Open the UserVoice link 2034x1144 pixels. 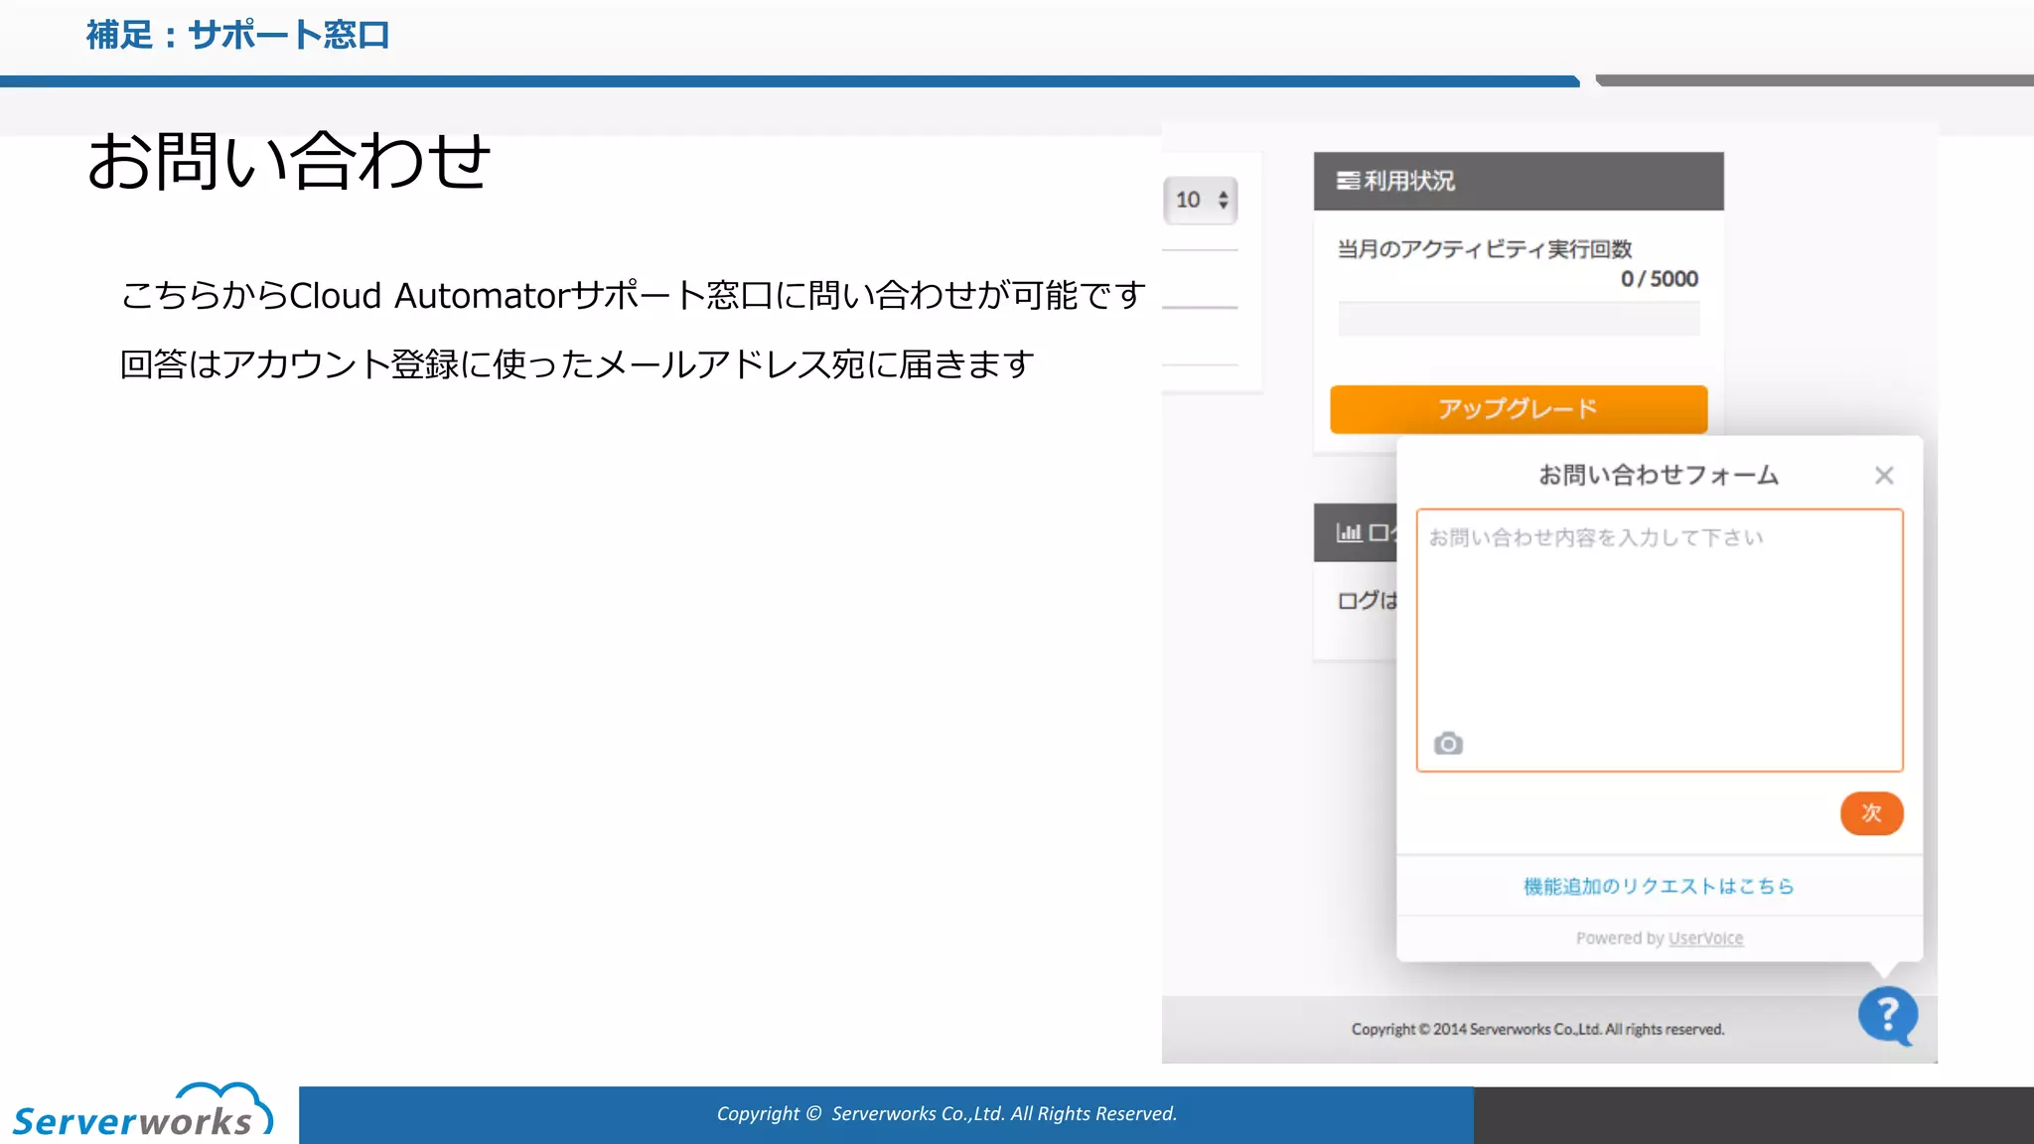pos(1705,938)
